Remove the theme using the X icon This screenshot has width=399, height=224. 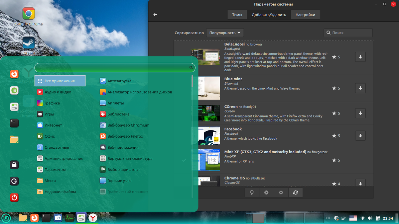coord(266,192)
